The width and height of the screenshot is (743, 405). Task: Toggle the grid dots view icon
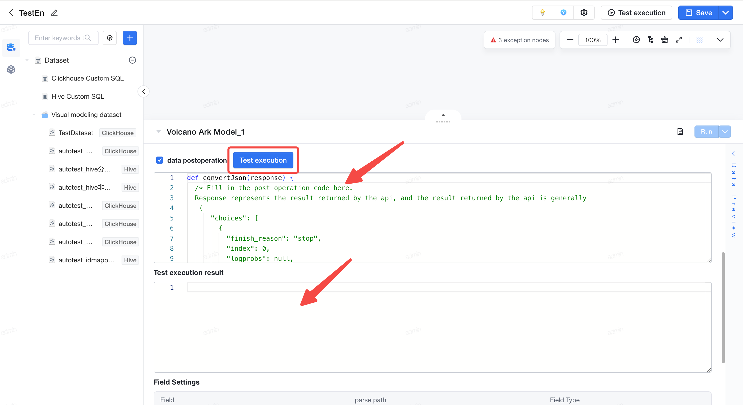click(x=700, y=40)
